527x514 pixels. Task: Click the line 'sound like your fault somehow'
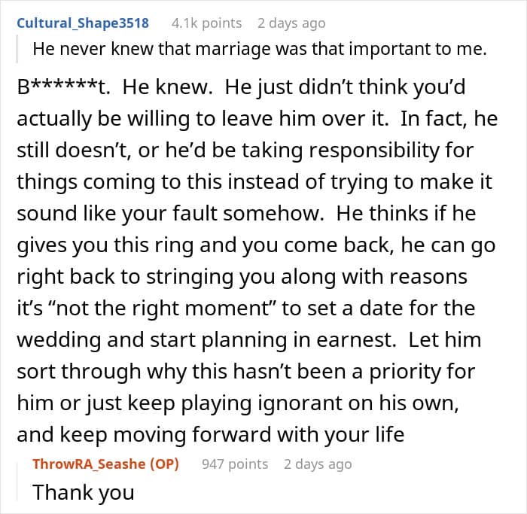point(246,214)
